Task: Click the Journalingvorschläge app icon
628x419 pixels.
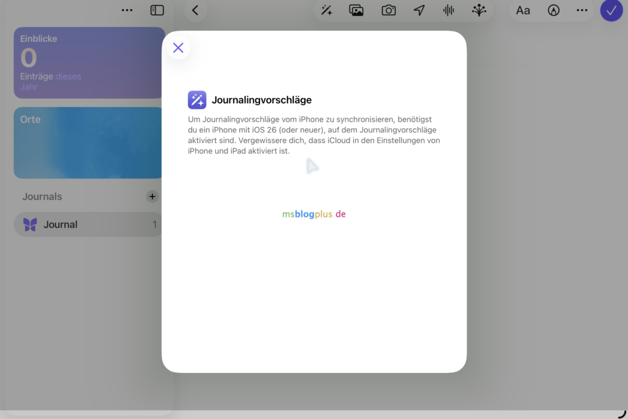Action: pyautogui.click(x=197, y=100)
